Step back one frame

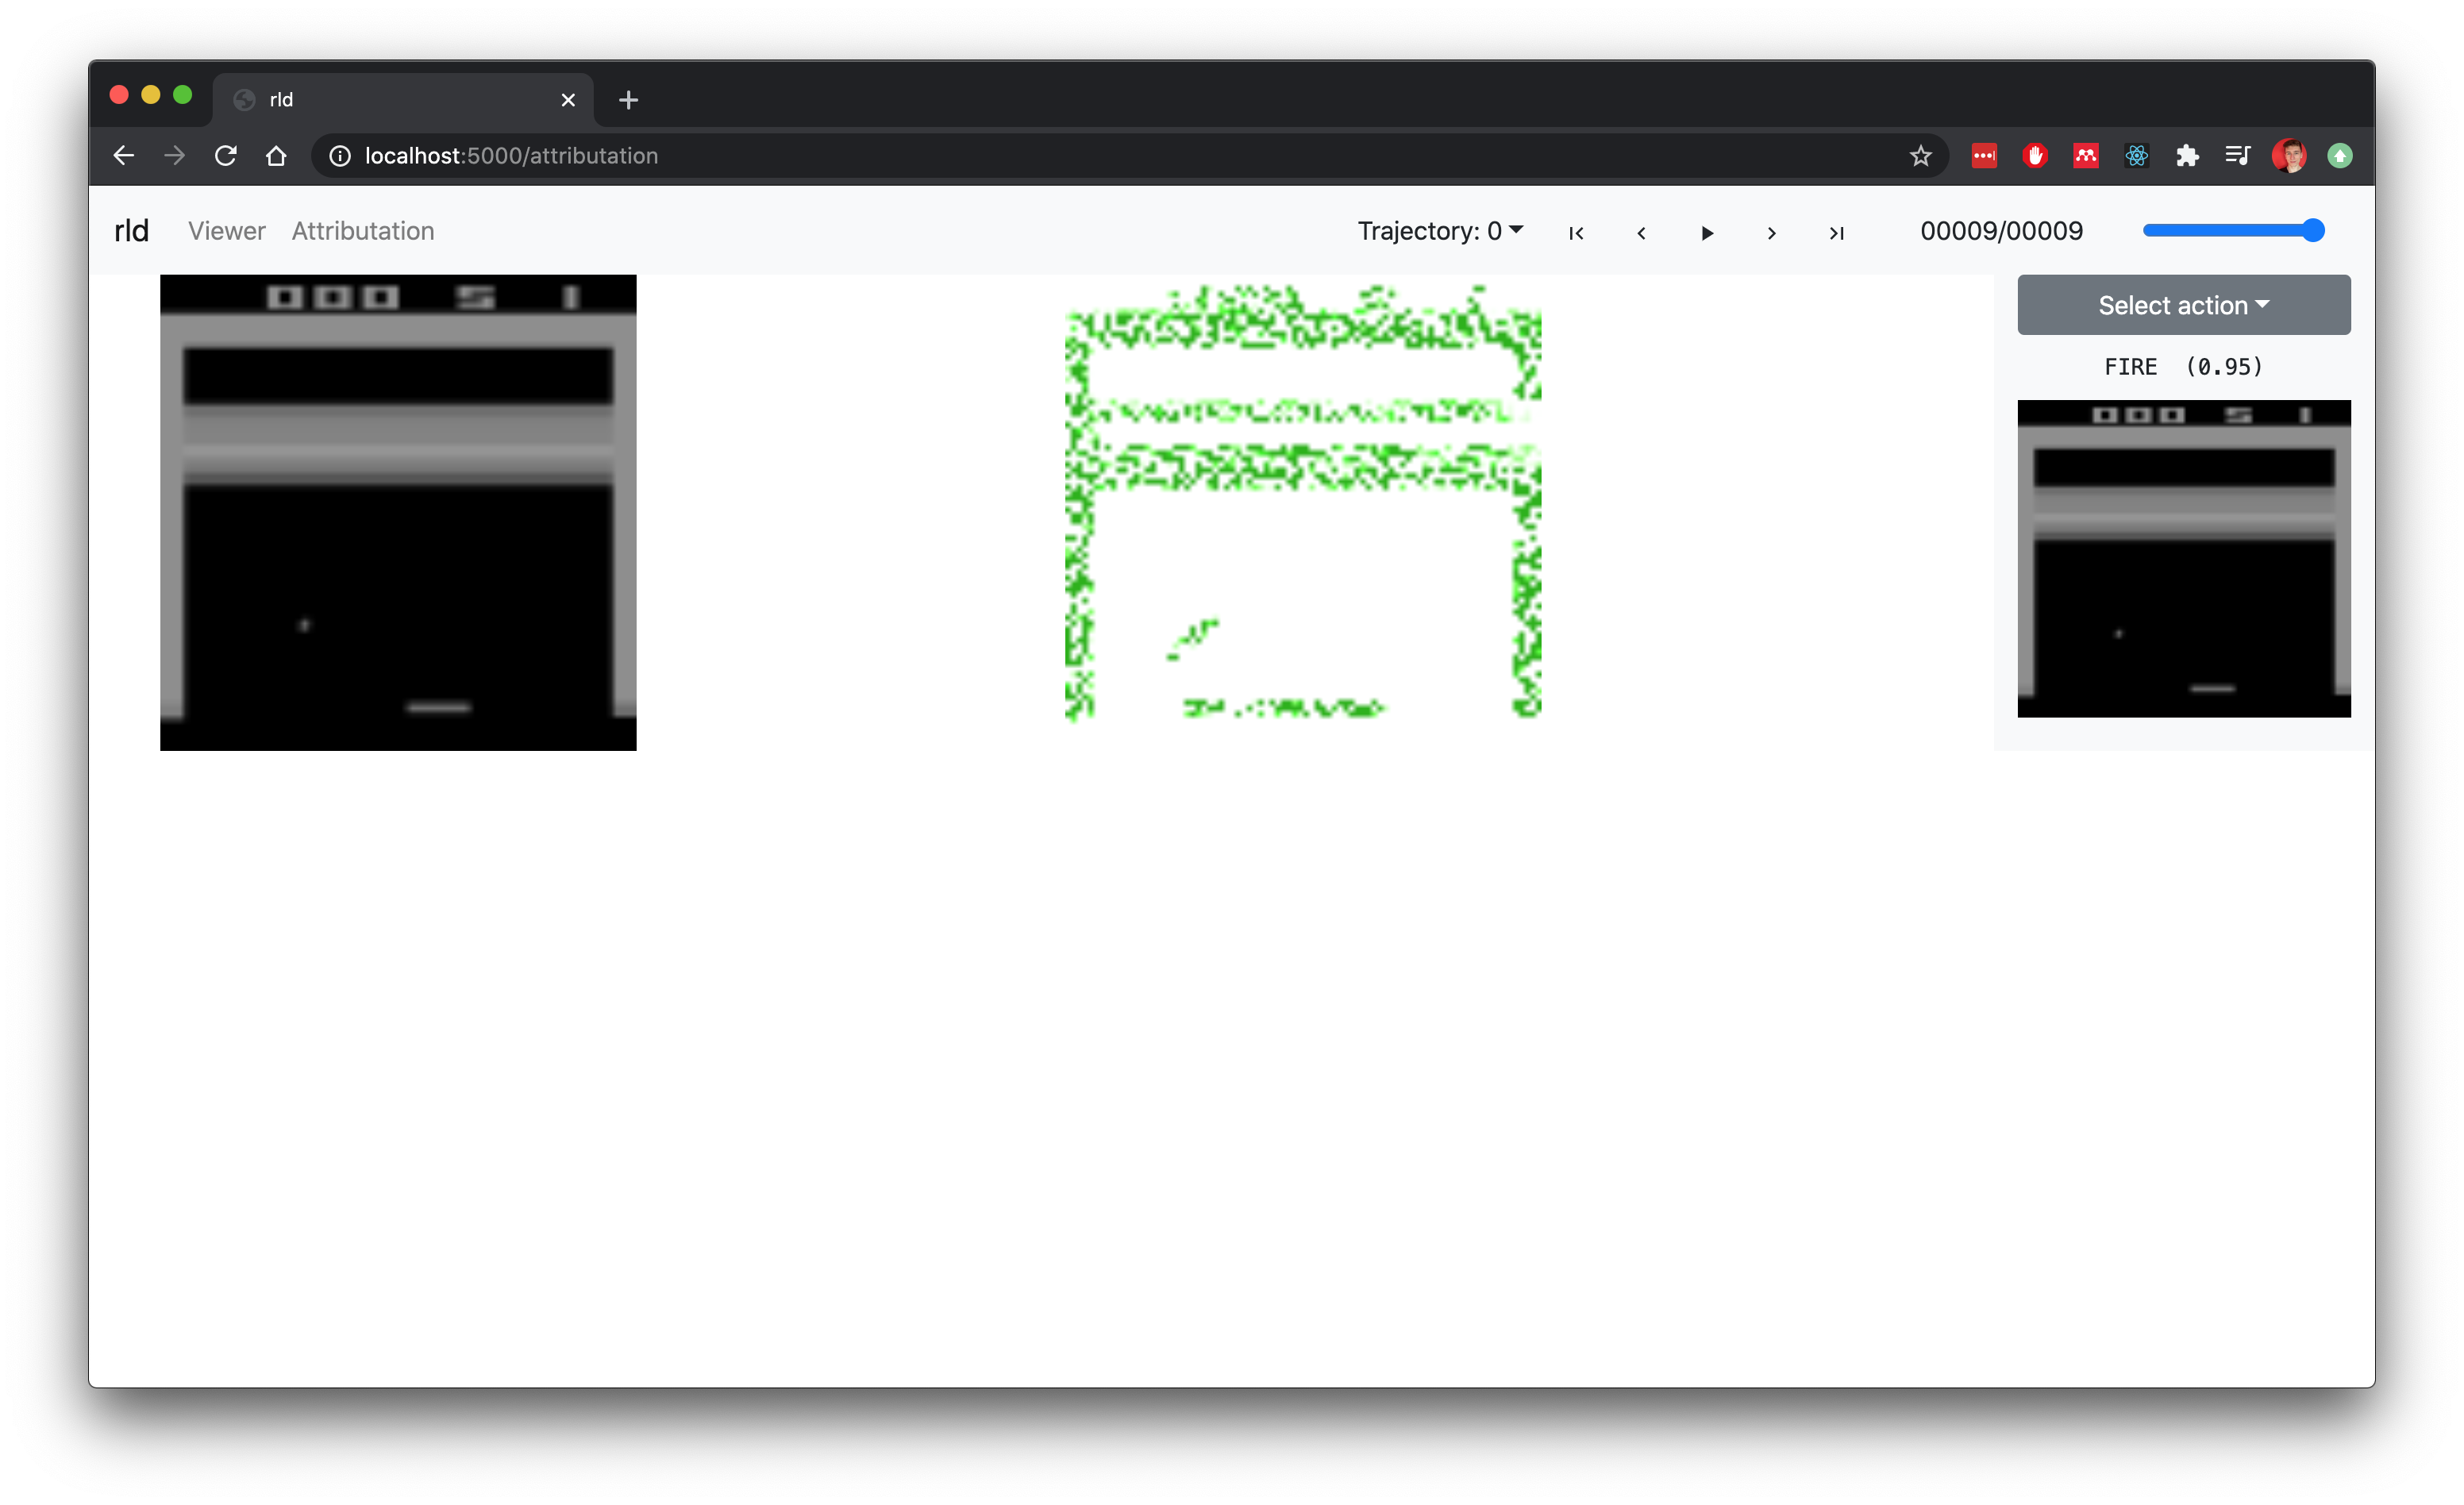click(x=1641, y=233)
